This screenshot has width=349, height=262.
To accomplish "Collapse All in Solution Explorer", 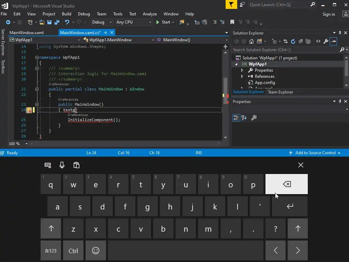I will point(301,41).
